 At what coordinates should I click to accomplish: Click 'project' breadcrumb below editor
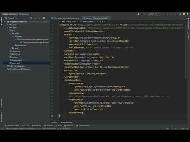[x=54, y=122]
